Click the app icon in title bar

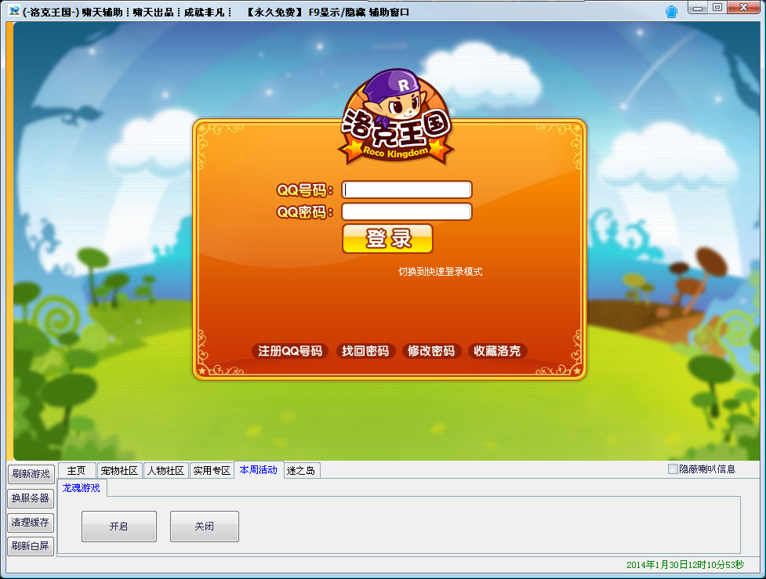(x=13, y=11)
